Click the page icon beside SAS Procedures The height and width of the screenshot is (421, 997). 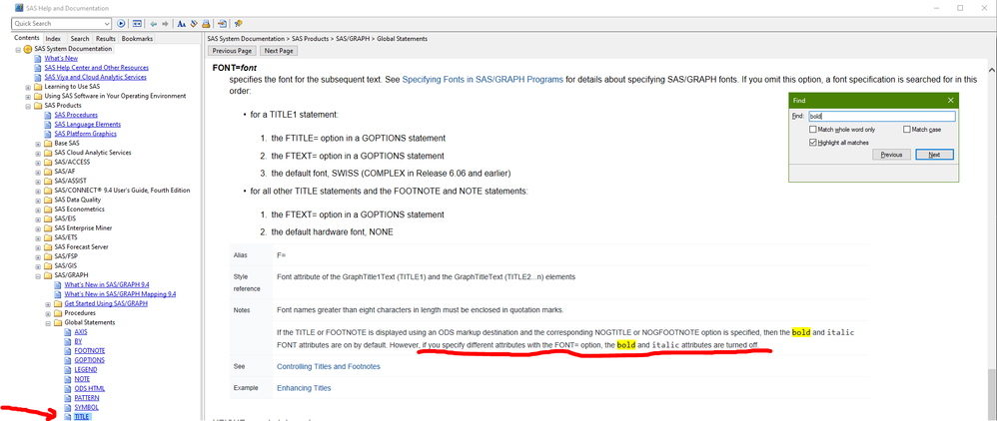coord(48,115)
